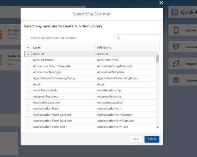The height and width of the screenshot is (157, 197).
Task: Open the Impact analysis arrows icon
Action: (176, 64)
